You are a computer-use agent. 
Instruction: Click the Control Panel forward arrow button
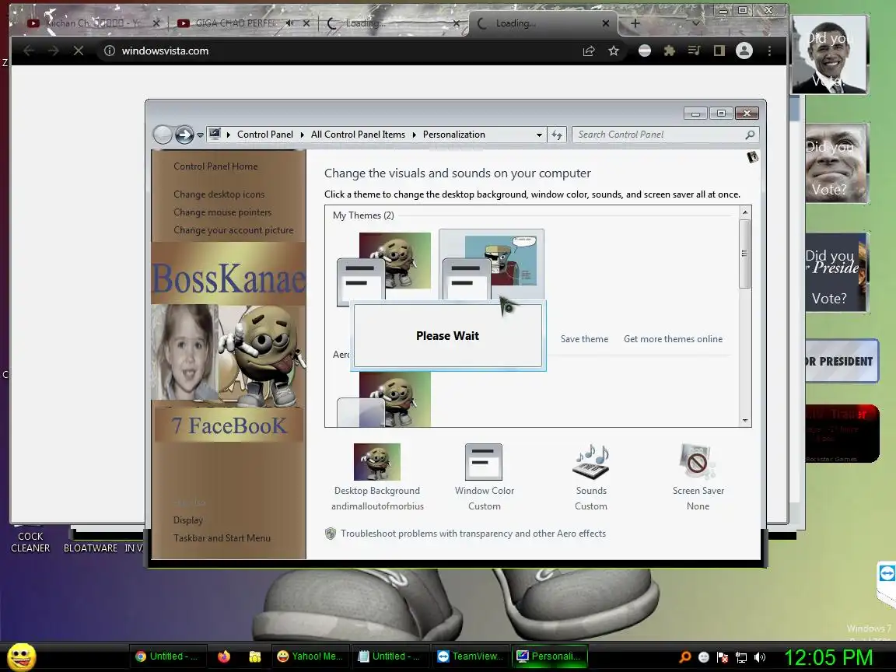tap(184, 135)
